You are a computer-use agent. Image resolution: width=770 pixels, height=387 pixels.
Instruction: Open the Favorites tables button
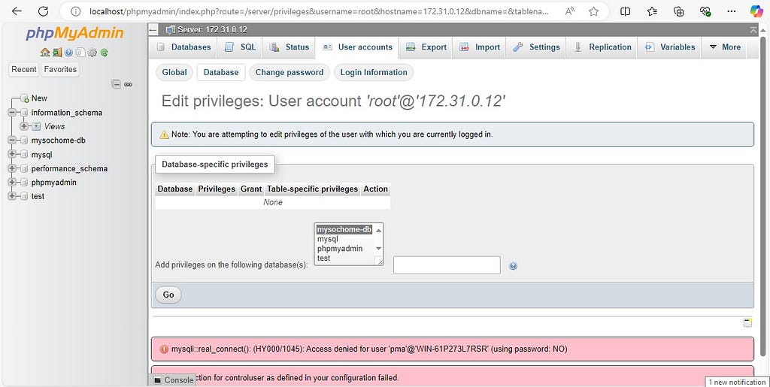pos(60,70)
